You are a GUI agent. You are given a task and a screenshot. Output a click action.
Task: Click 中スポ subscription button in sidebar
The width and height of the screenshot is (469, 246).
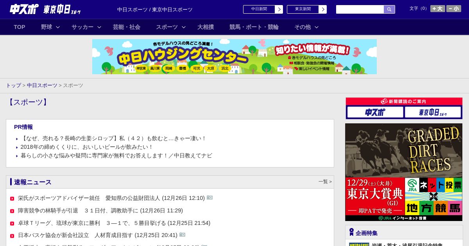pyautogui.click(x=375, y=112)
